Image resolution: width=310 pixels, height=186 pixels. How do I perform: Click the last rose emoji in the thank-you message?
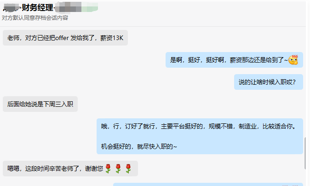pyautogui.click(x=128, y=169)
